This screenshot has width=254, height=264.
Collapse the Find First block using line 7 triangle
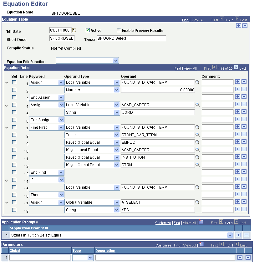click(6, 127)
